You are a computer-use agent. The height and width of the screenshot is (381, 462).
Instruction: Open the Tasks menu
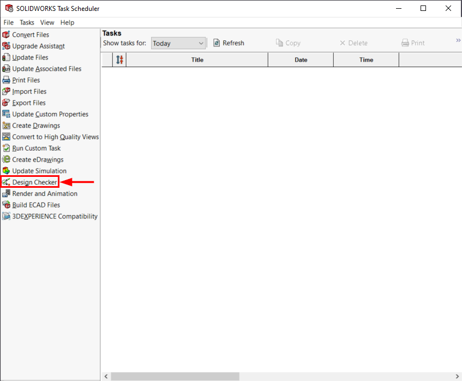[x=27, y=22]
